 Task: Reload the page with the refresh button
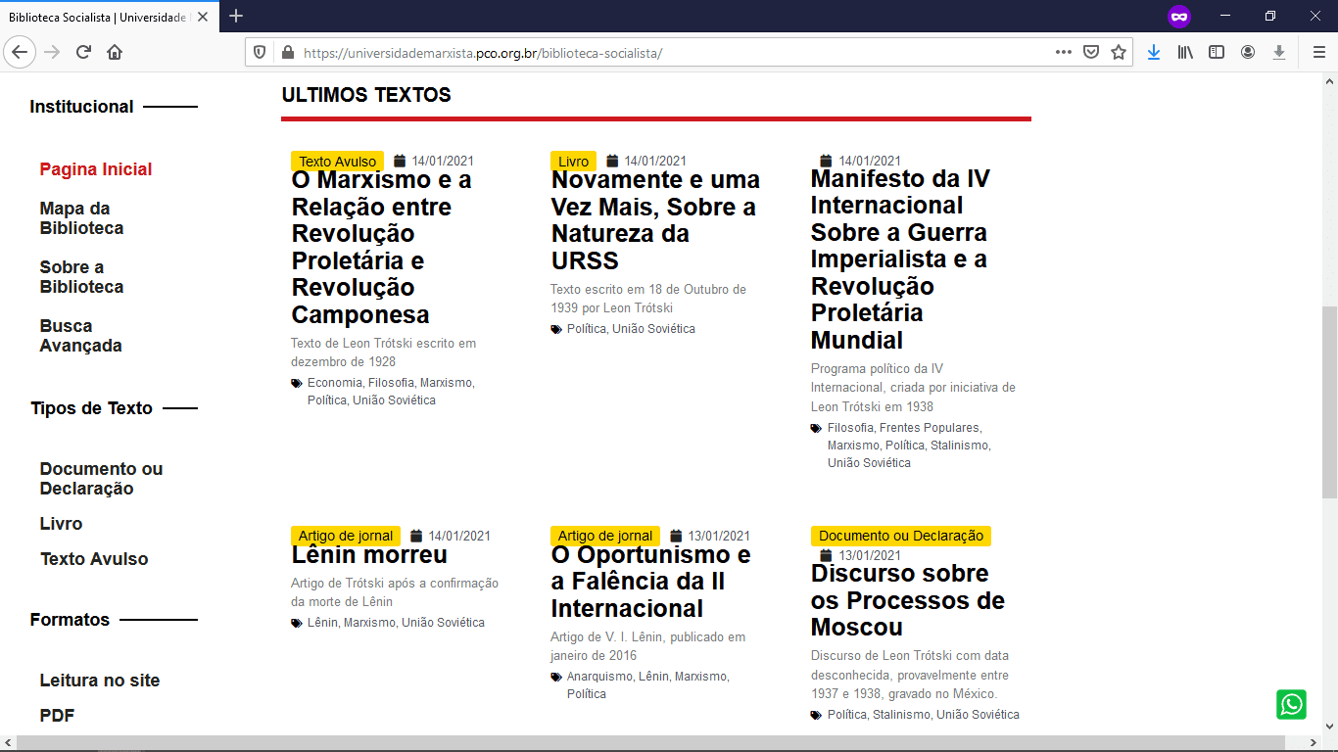point(83,53)
